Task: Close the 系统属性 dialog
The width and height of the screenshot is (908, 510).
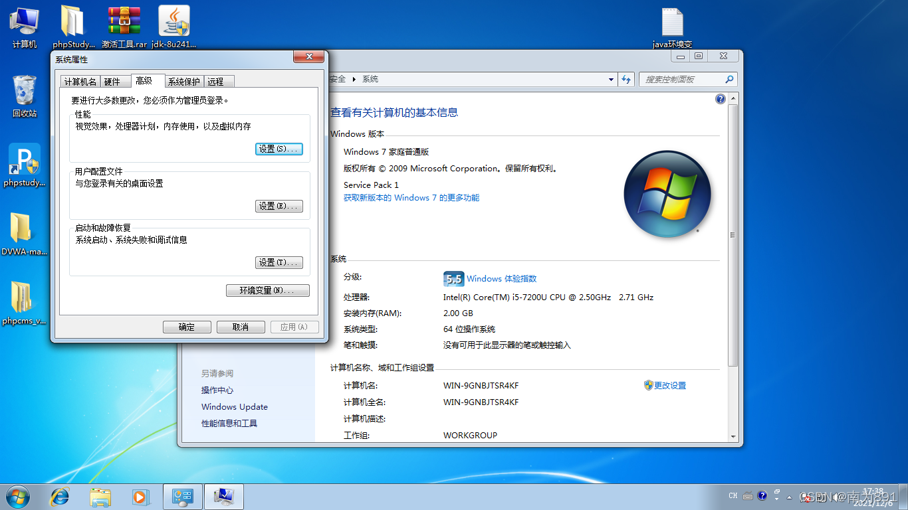Action: (x=309, y=57)
